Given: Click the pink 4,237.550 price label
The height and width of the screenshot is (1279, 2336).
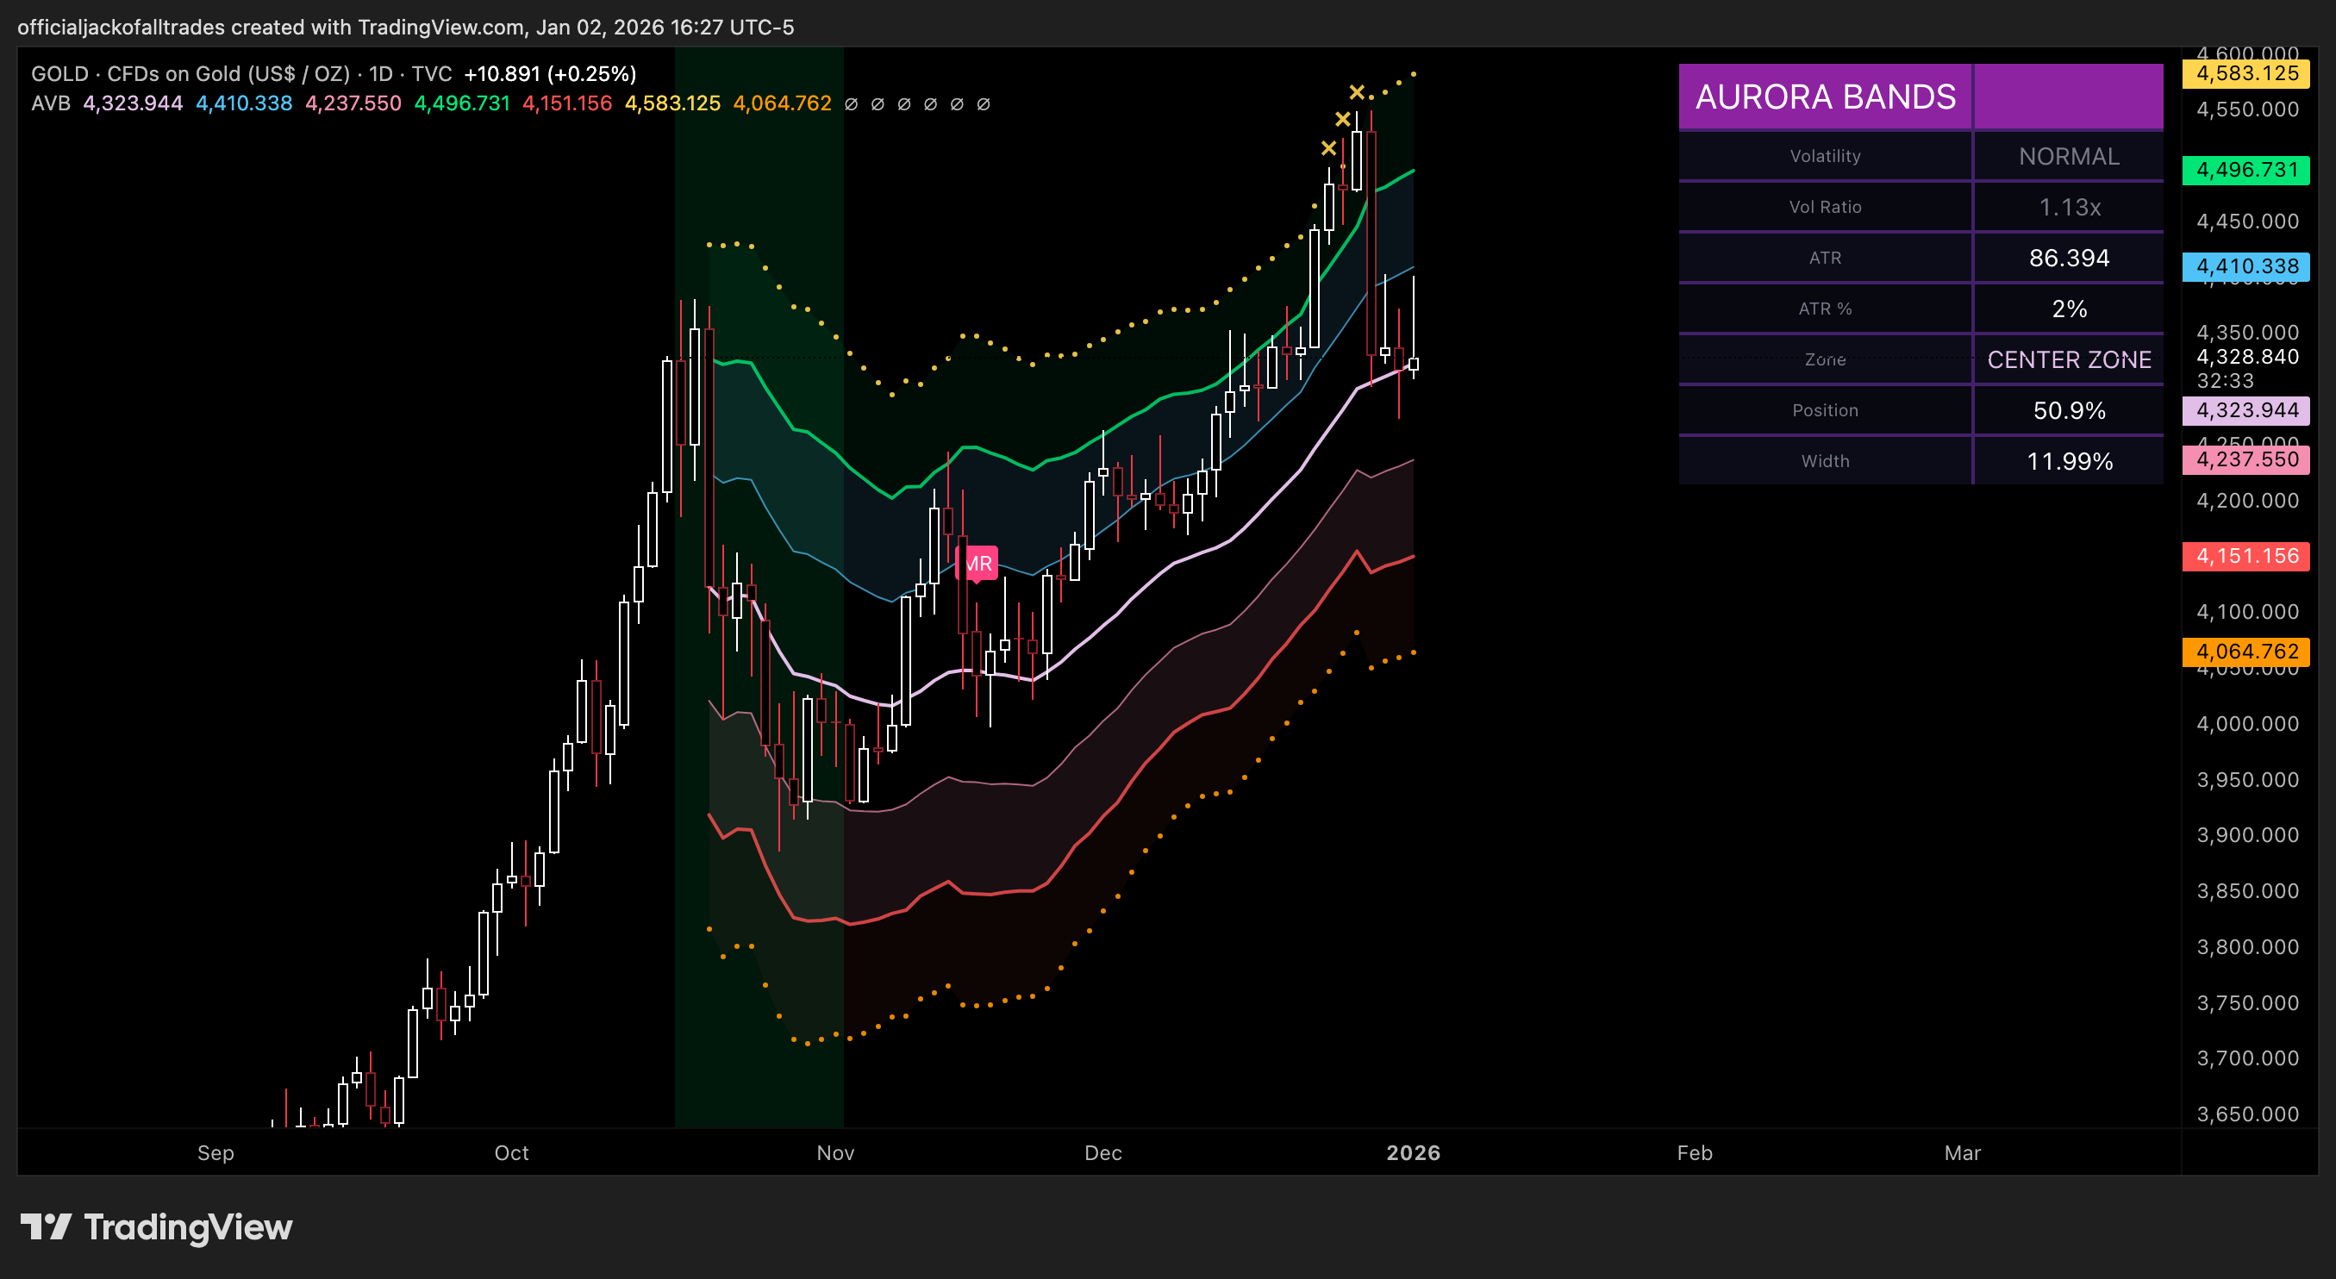Looking at the screenshot, I should [2246, 459].
